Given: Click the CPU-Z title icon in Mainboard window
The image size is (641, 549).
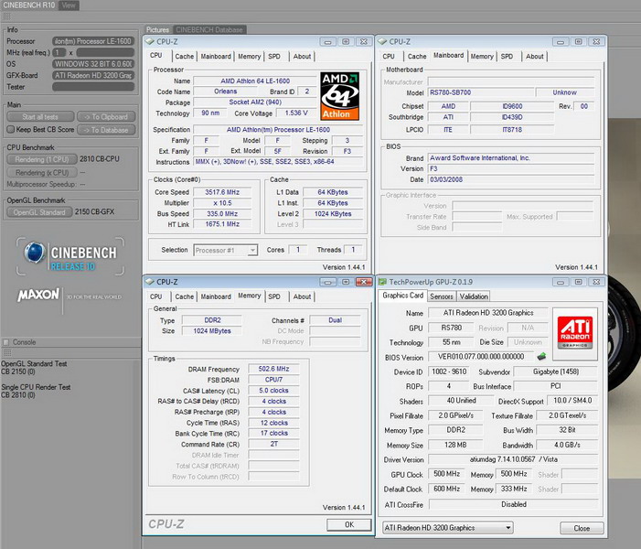Looking at the screenshot, I should point(382,41).
